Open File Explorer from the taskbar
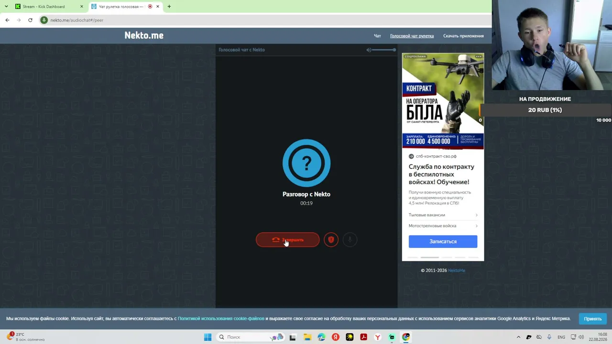The width and height of the screenshot is (612, 344). click(307, 337)
